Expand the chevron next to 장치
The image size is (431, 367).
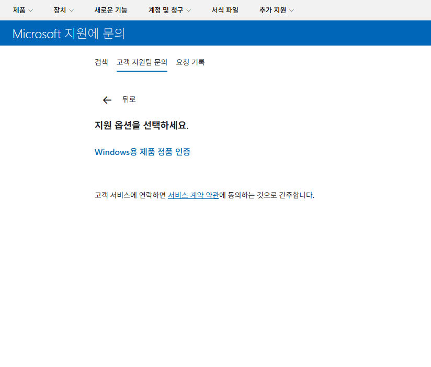[x=72, y=10]
